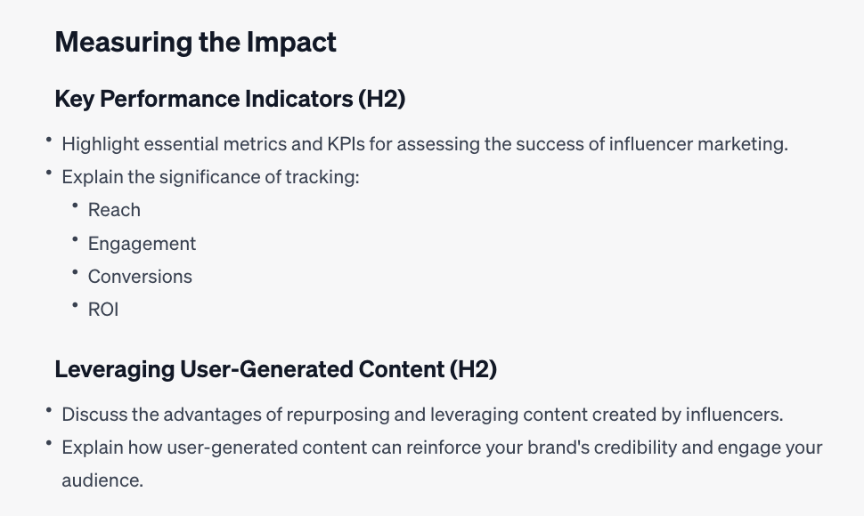This screenshot has width=864, height=516.
Task: Click the 'Key Performance Indicators (H2)' heading
Action: click(x=231, y=99)
